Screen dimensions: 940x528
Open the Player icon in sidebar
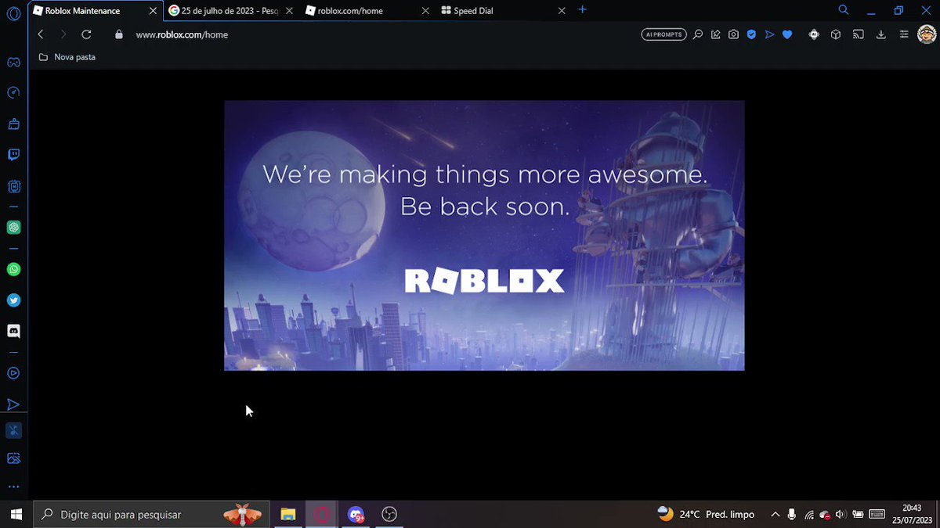click(x=13, y=373)
